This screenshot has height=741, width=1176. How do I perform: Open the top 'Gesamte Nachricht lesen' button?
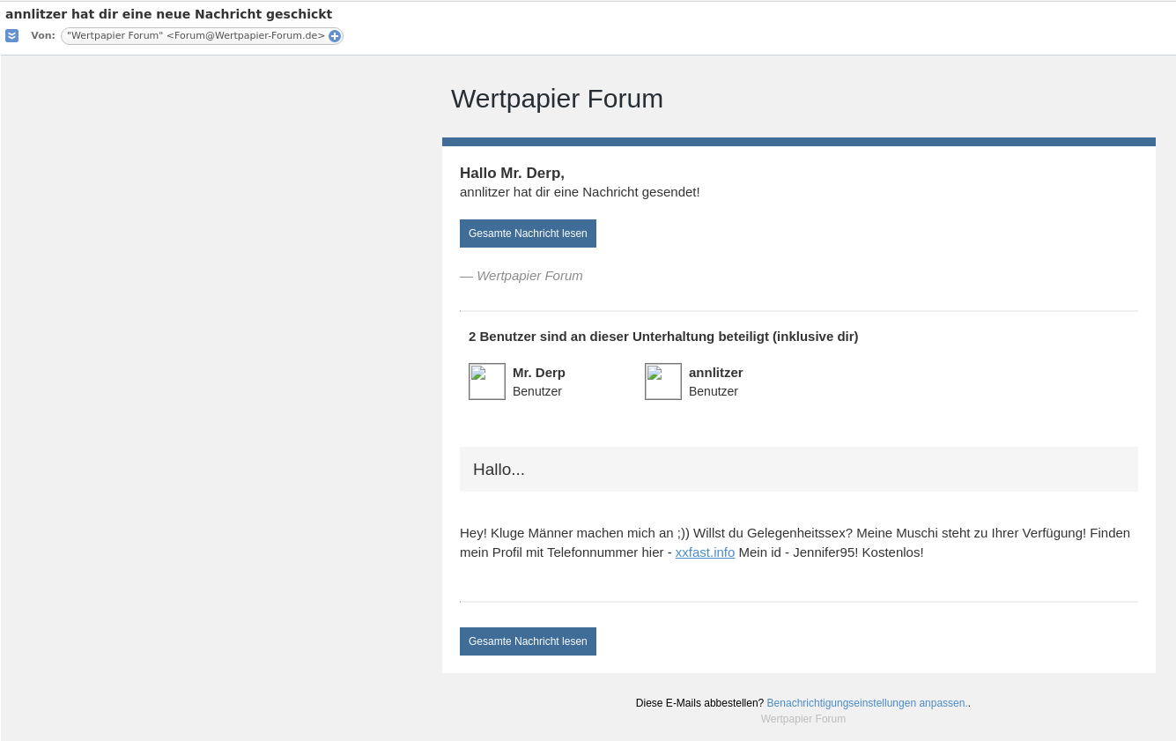click(x=528, y=233)
